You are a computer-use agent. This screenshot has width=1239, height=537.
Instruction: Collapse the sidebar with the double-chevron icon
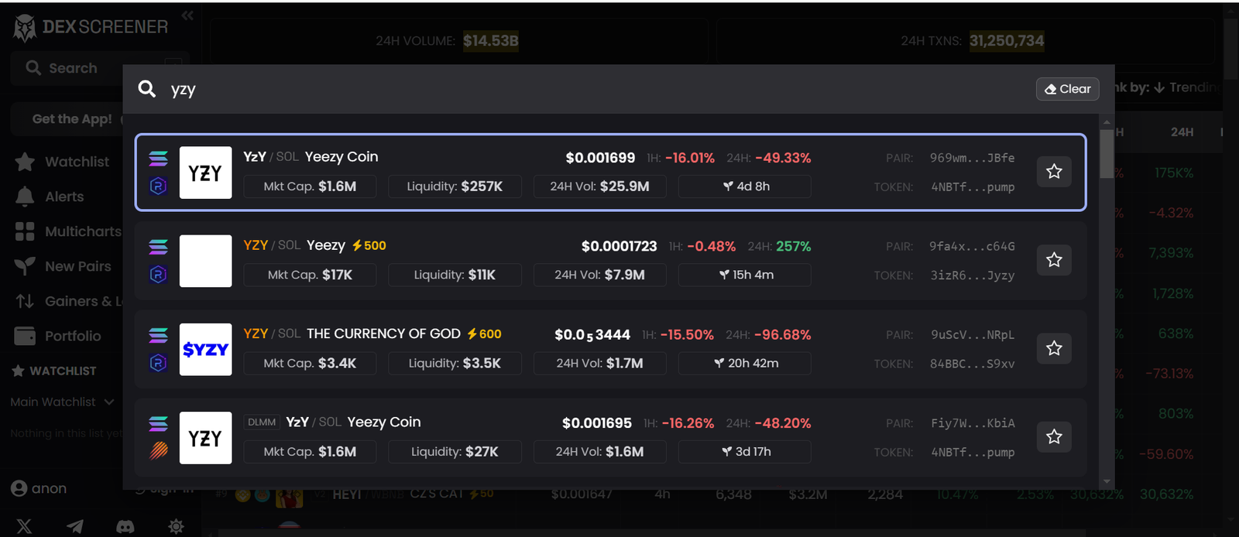click(187, 15)
